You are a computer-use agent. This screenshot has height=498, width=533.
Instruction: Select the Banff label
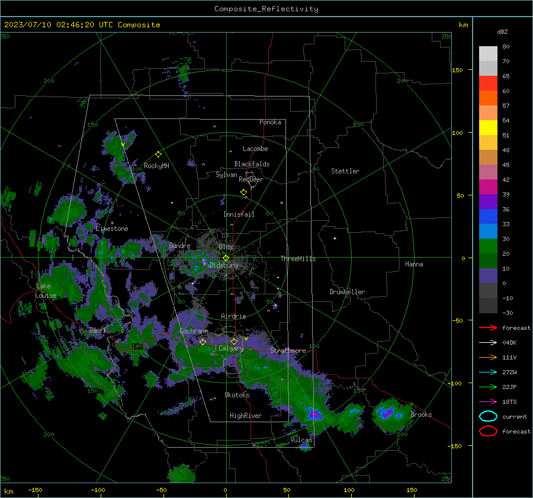(98, 330)
